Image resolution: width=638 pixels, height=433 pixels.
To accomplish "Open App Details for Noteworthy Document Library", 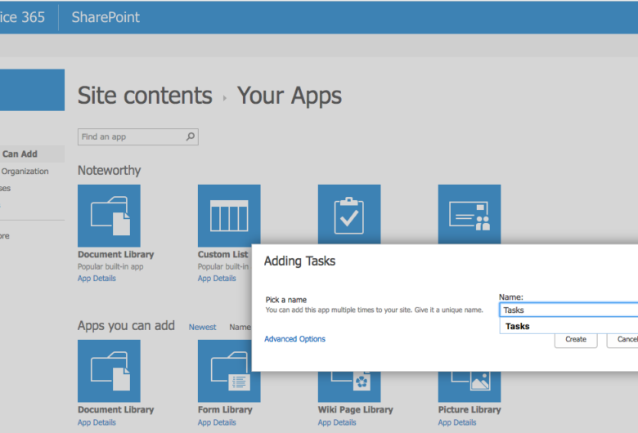I will [x=97, y=278].
